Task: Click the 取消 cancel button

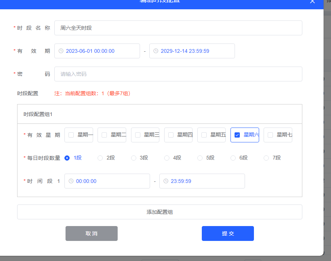Action: 92,233
